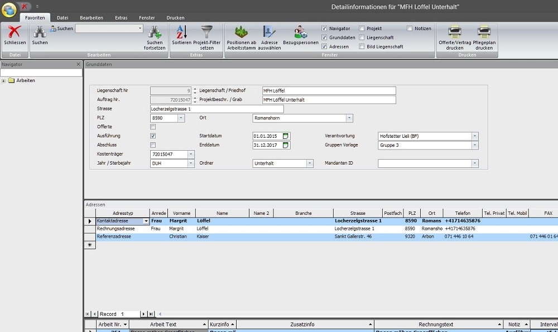This screenshot has height=332, width=558.
Task: Check the Offerte checkbox
Action: (x=153, y=127)
